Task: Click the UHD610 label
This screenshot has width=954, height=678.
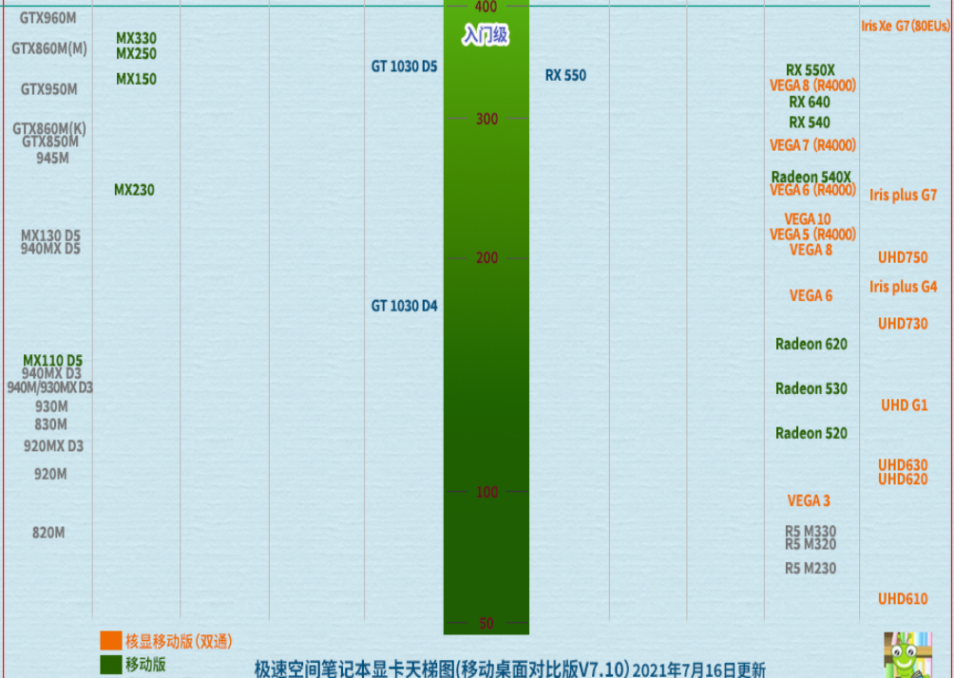Action: tap(902, 598)
